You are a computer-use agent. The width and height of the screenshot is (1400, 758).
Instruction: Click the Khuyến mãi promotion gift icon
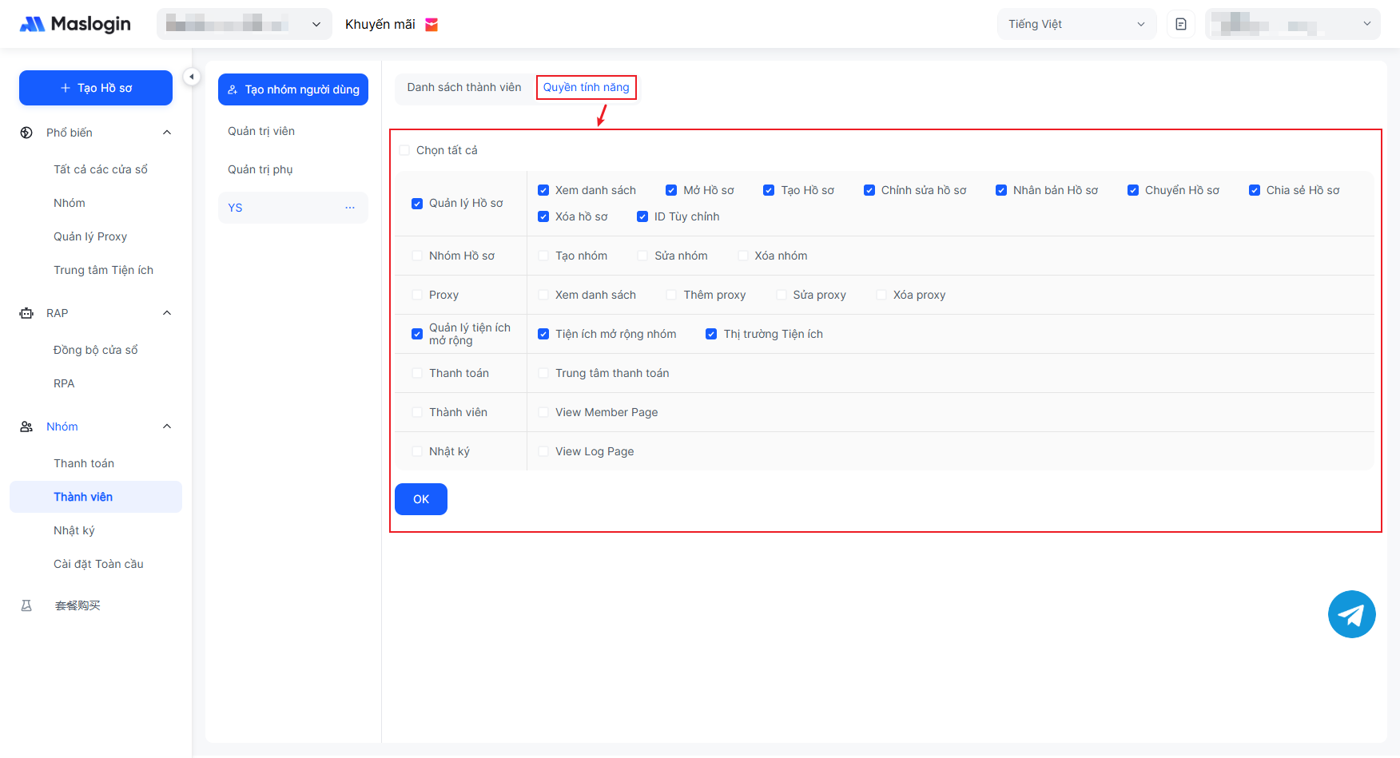point(432,25)
